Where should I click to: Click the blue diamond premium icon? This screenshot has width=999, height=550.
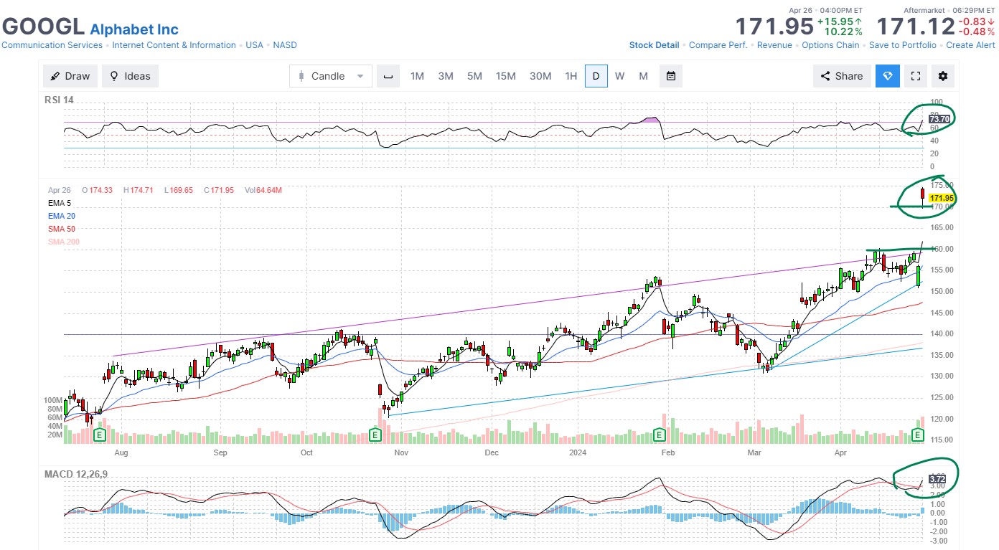tap(888, 76)
